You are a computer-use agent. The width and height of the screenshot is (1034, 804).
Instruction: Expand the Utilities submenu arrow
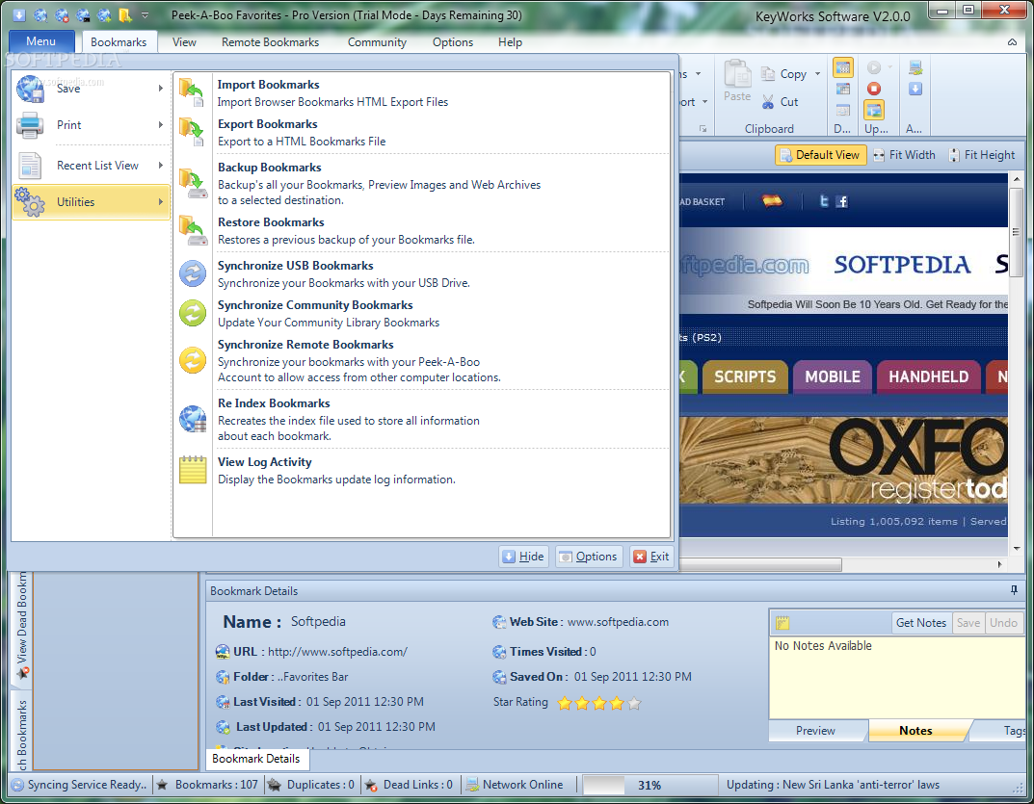(x=160, y=201)
